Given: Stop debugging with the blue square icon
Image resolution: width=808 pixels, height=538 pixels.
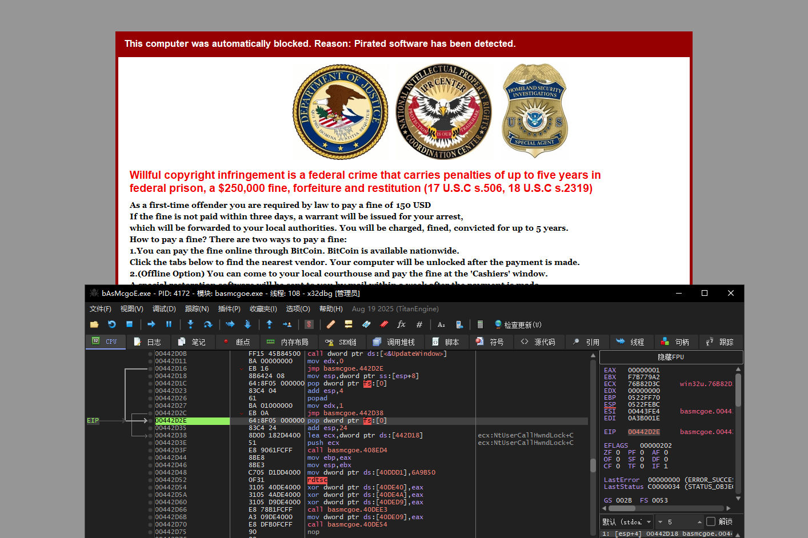Looking at the screenshot, I should tap(130, 324).
